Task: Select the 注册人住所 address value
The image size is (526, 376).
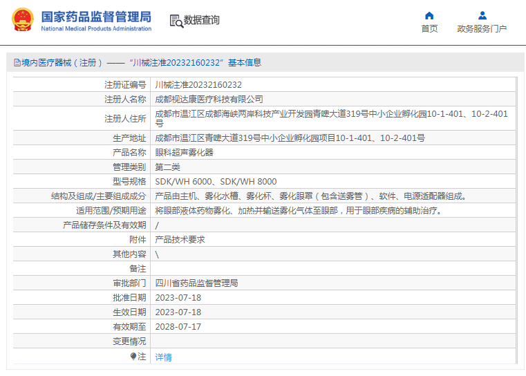Action: [x=332, y=118]
